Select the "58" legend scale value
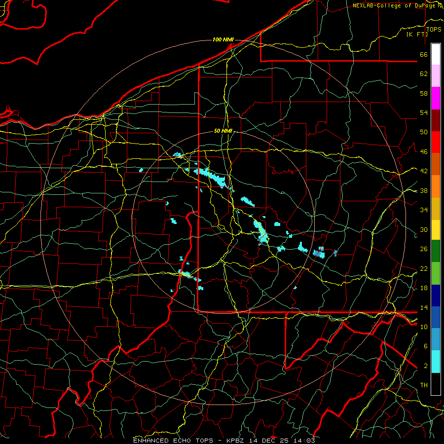444x444 pixels. click(x=424, y=93)
